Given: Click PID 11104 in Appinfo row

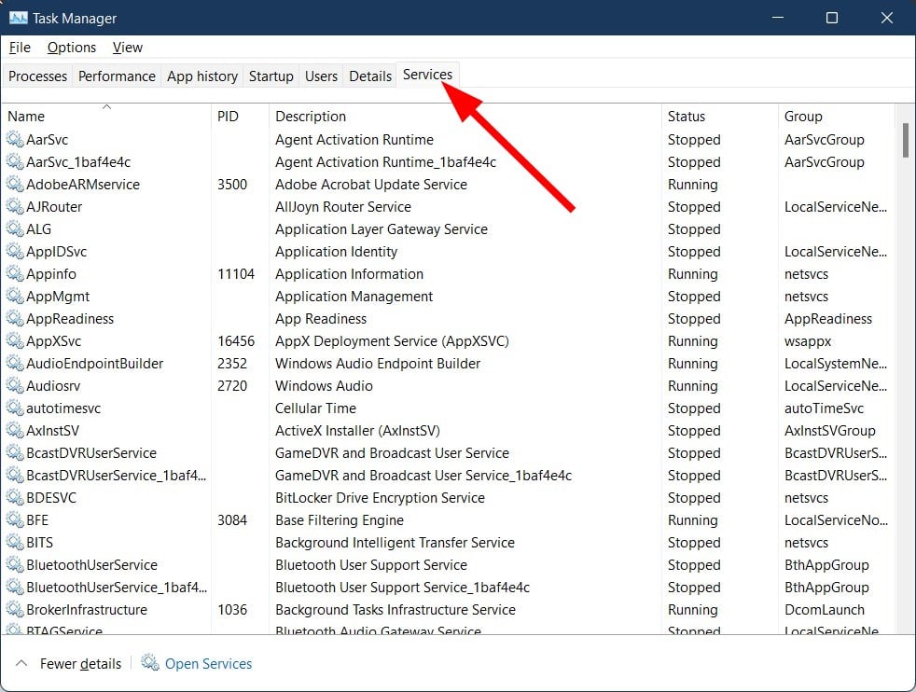Looking at the screenshot, I should (236, 273).
